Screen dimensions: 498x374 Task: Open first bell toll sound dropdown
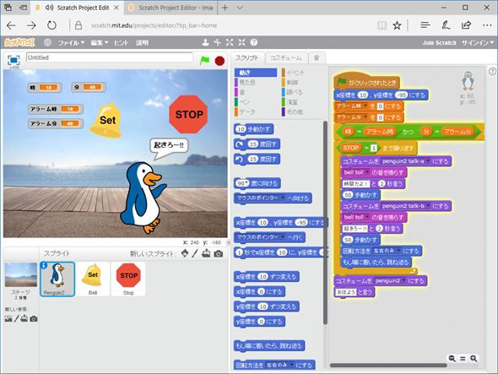point(367,172)
